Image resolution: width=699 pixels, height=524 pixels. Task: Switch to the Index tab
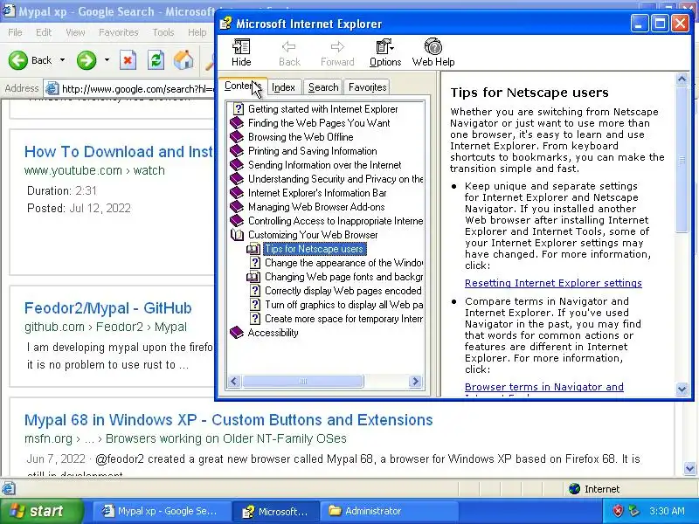(283, 86)
